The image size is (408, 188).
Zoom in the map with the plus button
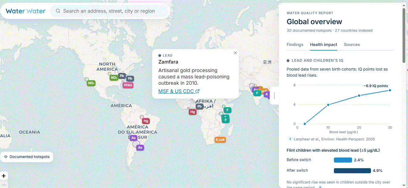coord(4,176)
